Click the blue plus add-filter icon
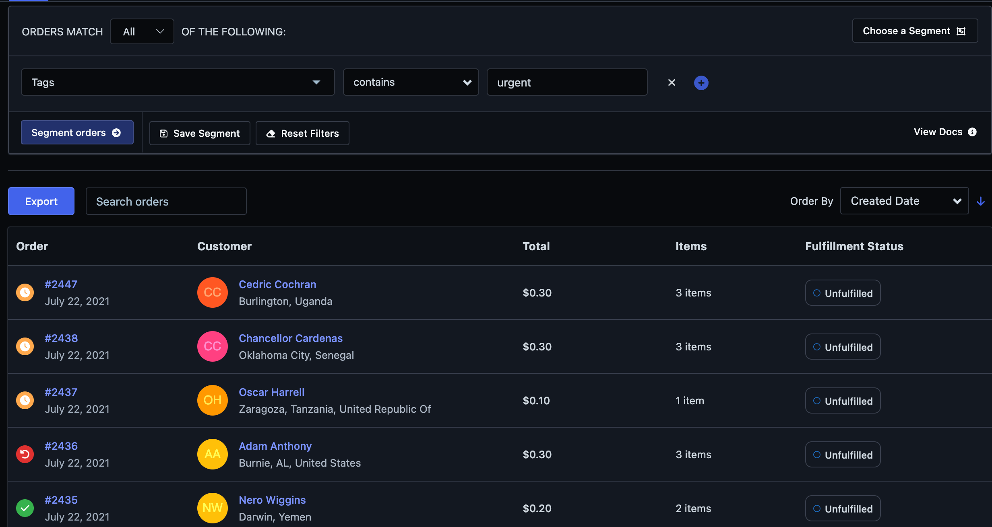This screenshot has height=527, width=992. click(701, 83)
